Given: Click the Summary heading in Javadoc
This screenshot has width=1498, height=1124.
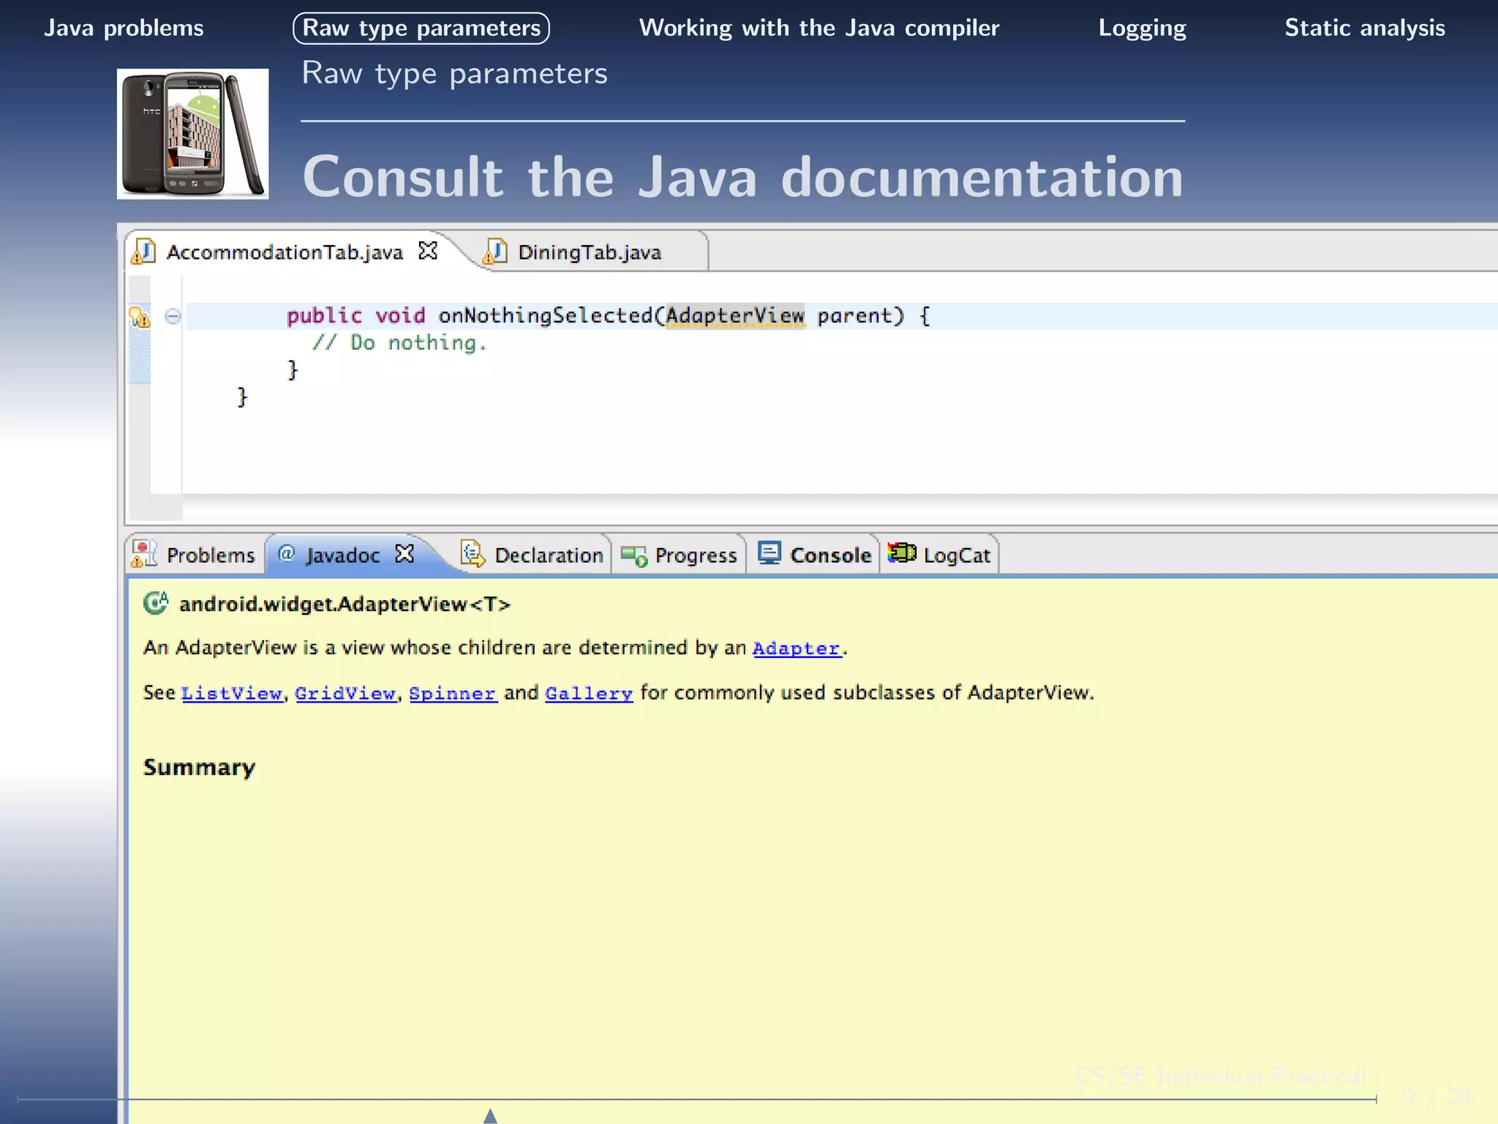Looking at the screenshot, I should [x=199, y=767].
